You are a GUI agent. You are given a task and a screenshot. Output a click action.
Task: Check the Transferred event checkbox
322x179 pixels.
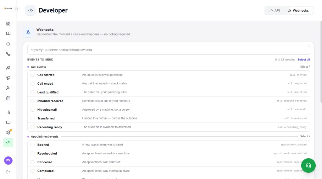(32, 118)
